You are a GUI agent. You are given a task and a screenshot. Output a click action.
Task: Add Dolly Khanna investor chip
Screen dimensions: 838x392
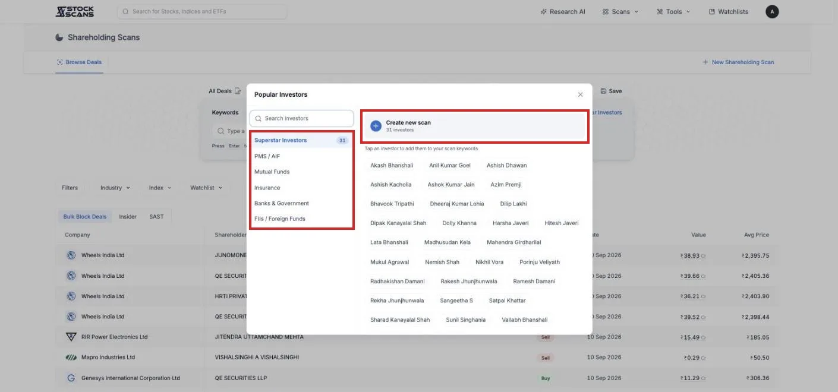[x=459, y=223]
